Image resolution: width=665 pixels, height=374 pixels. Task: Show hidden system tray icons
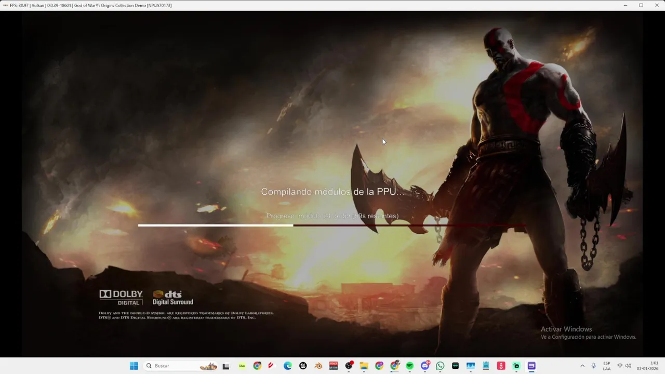point(582,366)
